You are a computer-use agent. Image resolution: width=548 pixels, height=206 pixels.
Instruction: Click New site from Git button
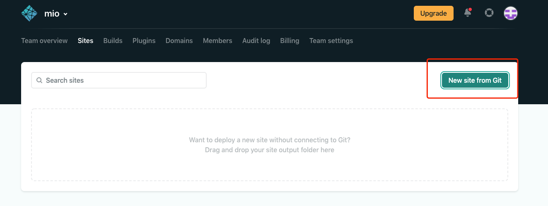point(475,80)
